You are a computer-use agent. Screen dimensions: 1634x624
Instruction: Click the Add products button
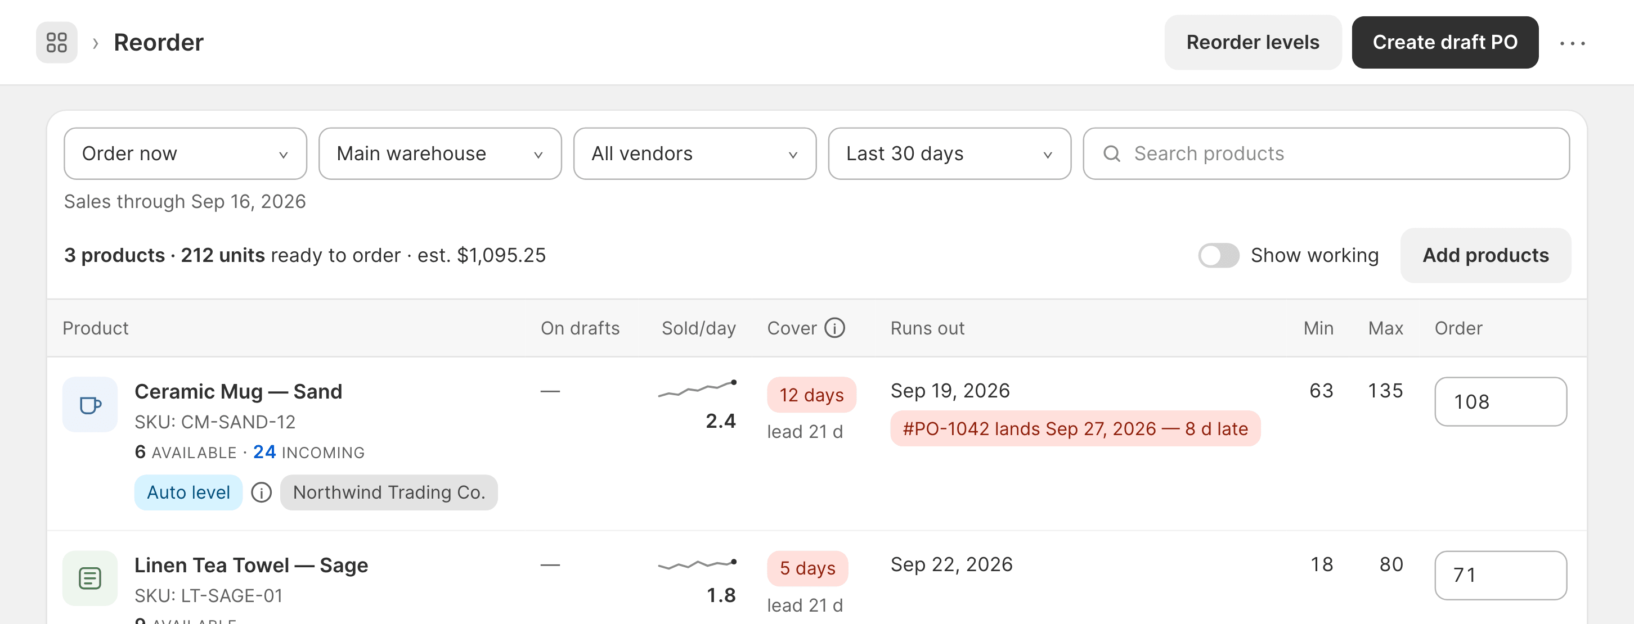click(x=1485, y=255)
